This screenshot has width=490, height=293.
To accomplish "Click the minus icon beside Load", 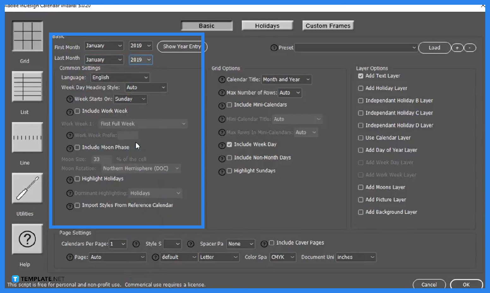I will [x=470, y=48].
